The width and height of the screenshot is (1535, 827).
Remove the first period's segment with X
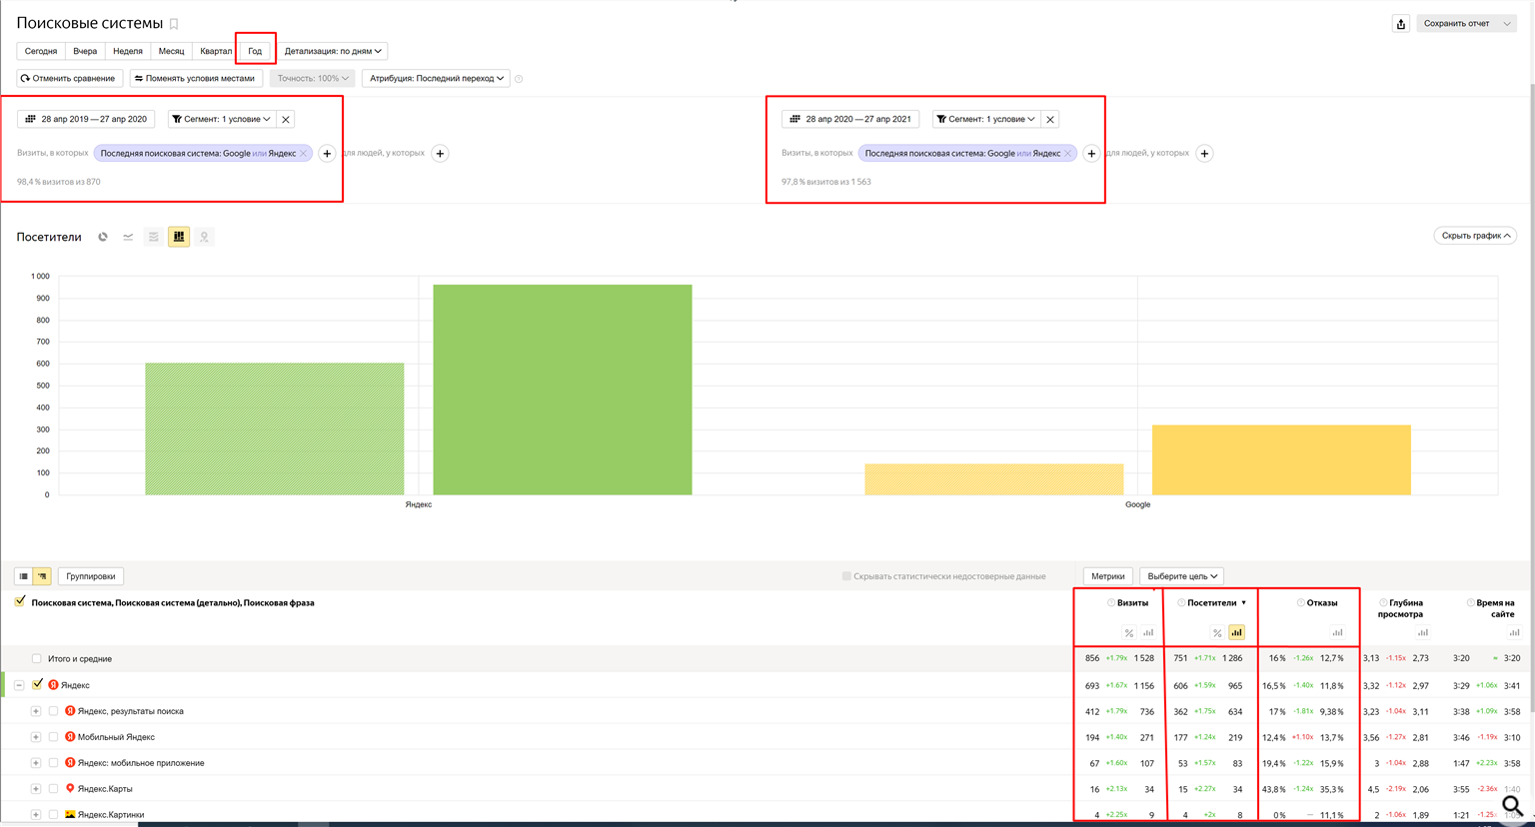286,119
